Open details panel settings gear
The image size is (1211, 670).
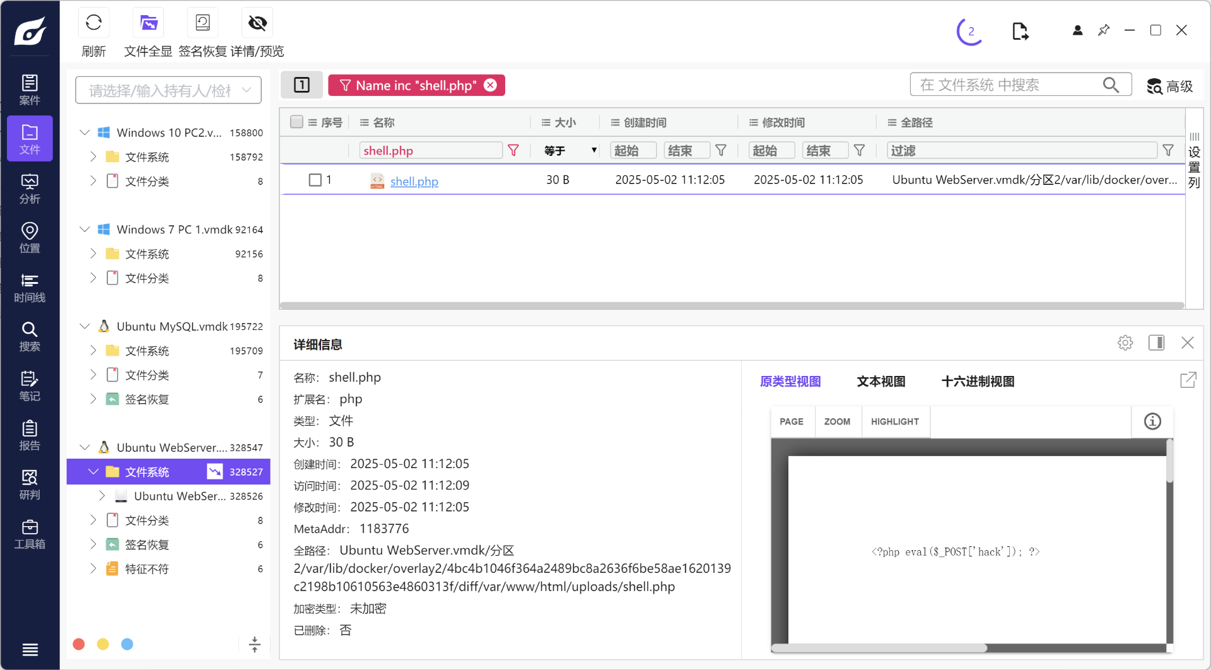[1125, 343]
